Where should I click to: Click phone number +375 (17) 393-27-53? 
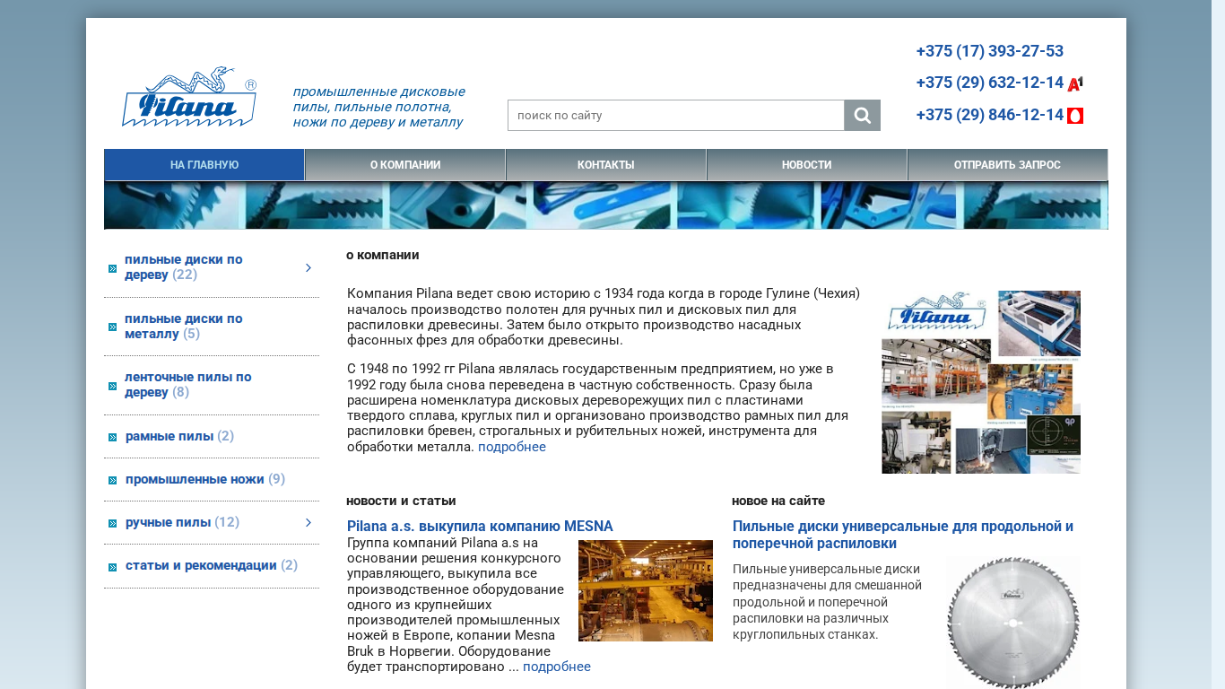pyautogui.click(x=990, y=51)
